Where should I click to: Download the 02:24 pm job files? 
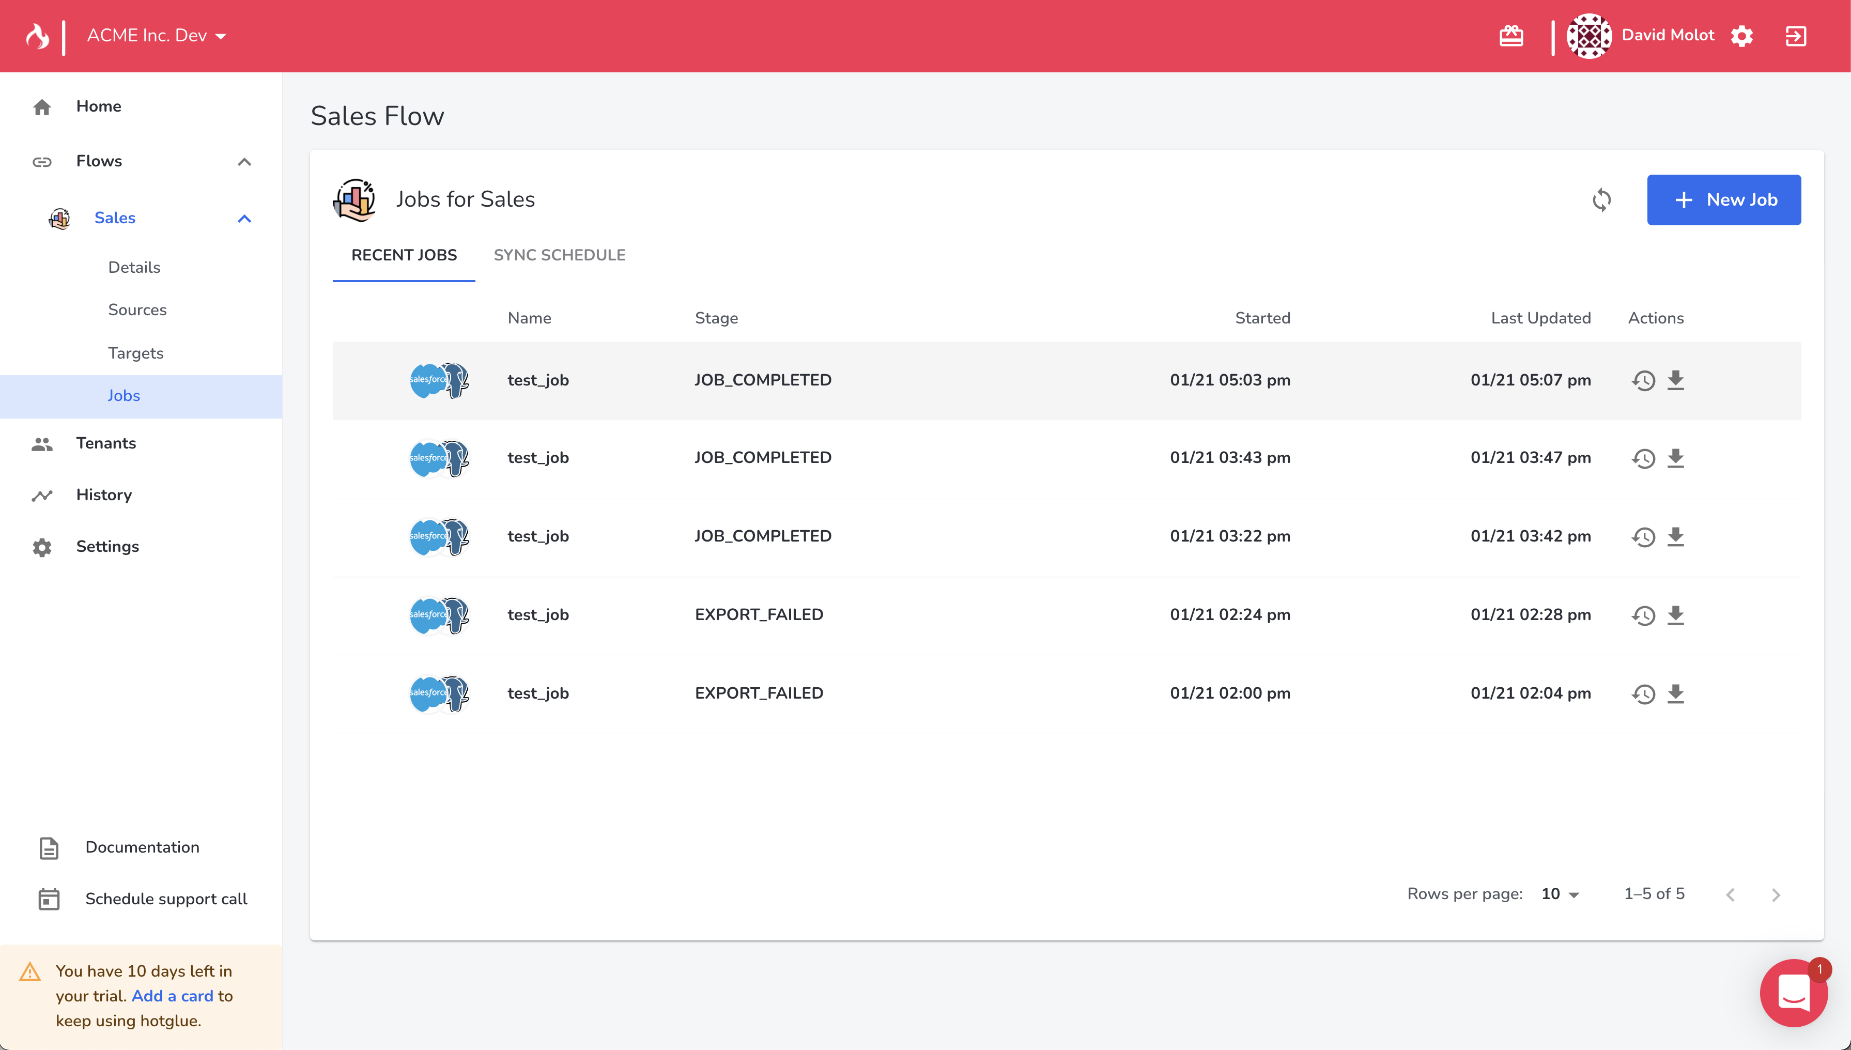point(1676,615)
